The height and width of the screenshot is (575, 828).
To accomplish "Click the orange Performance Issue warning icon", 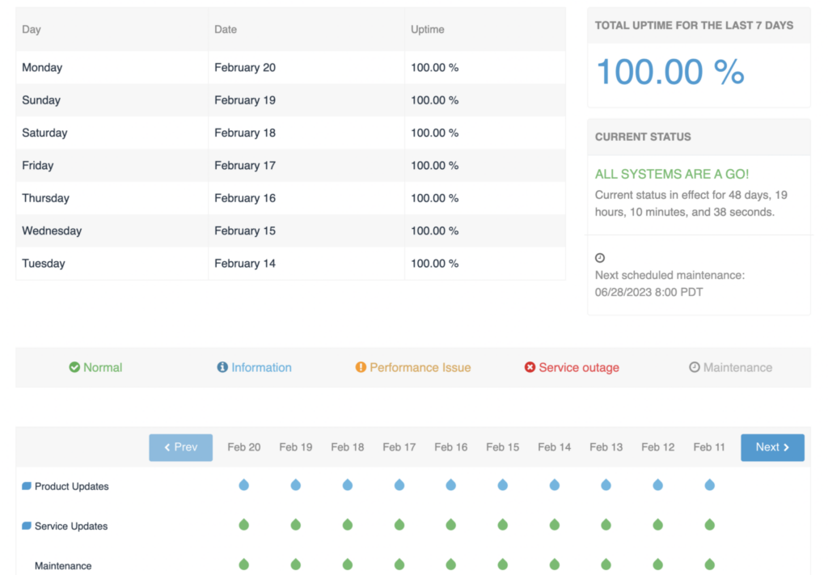I will tap(361, 367).
